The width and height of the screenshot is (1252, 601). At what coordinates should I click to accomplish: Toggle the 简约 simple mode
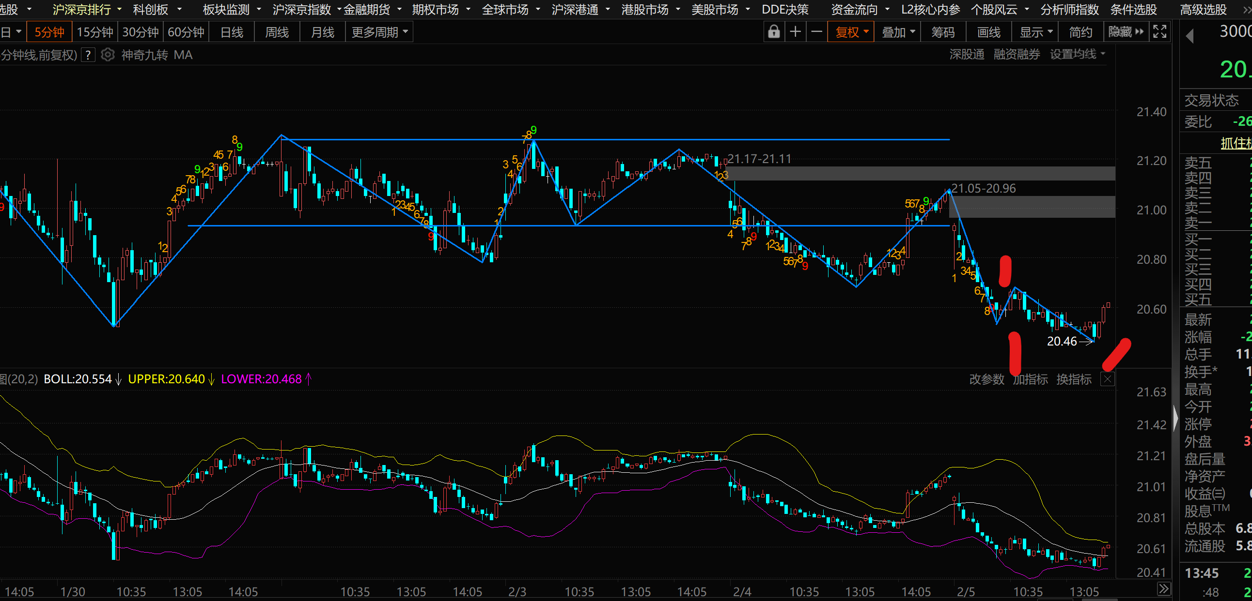click(x=1080, y=32)
